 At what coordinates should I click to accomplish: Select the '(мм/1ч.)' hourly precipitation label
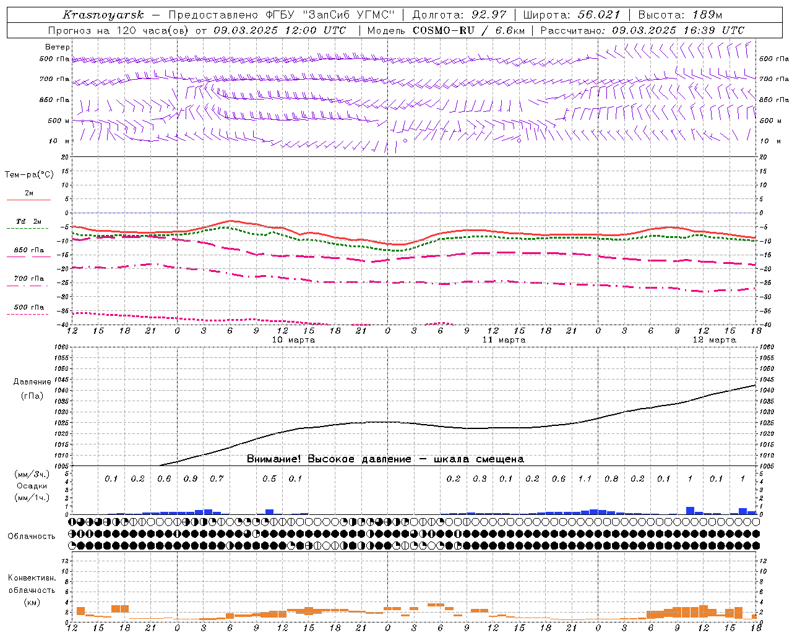tap(32, 498)
